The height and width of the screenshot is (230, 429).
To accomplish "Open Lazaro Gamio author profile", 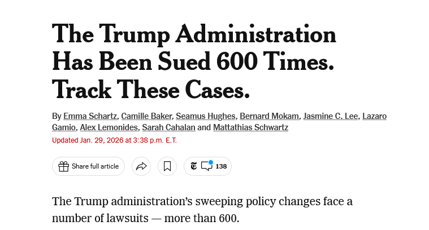I will tap(374, 116).
